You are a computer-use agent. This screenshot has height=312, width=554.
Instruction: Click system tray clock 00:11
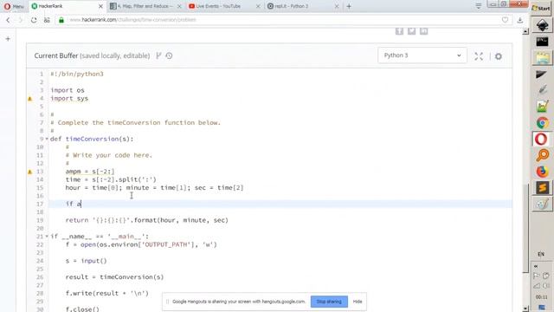point(541,297)
